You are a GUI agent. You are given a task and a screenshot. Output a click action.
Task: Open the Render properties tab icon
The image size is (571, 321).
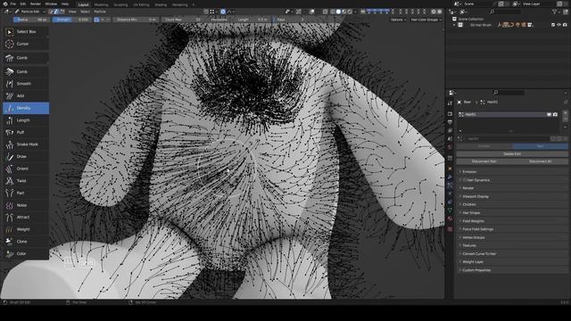coord(450,114)
